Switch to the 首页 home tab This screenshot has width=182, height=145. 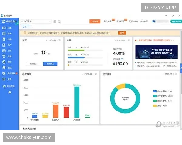(25, 27)
